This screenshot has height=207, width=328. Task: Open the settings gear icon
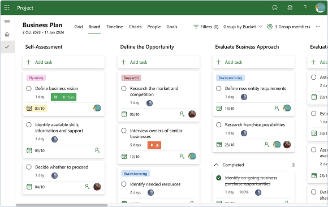click(x=290, y=8)
